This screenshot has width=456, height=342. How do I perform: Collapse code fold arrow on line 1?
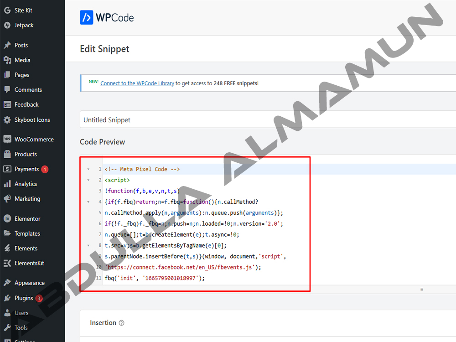[88, 169]
